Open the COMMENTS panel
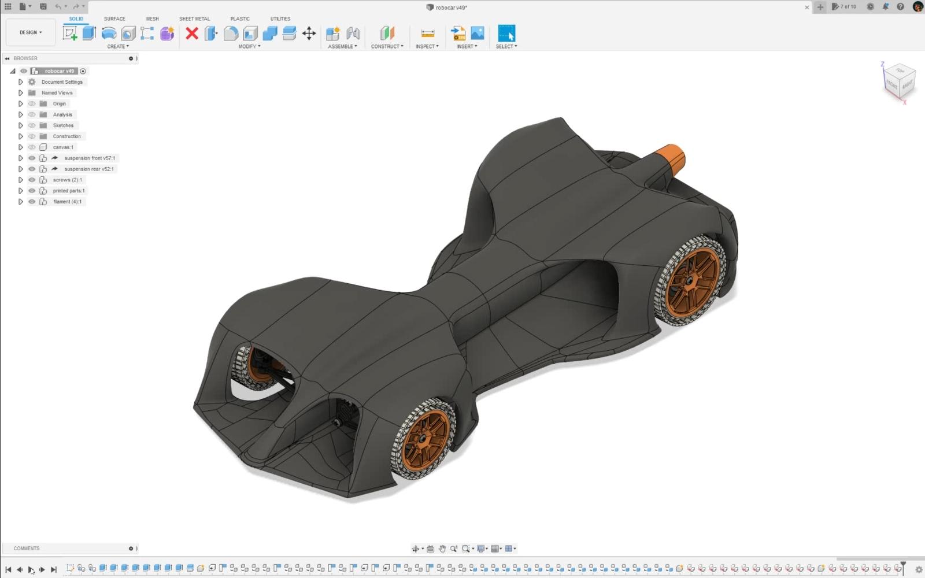Image resolution: width=925 pixels, height=578 pixels. click(x=27, y=548)
